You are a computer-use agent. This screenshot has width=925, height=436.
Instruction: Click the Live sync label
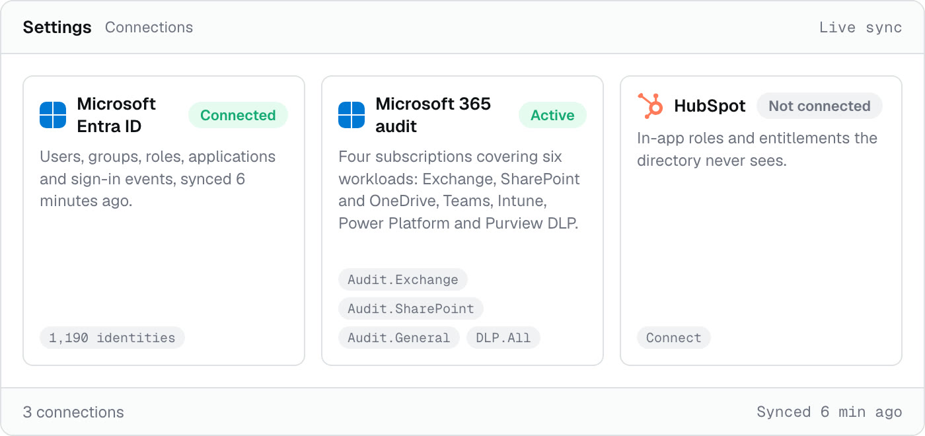(x=860, y=27)
